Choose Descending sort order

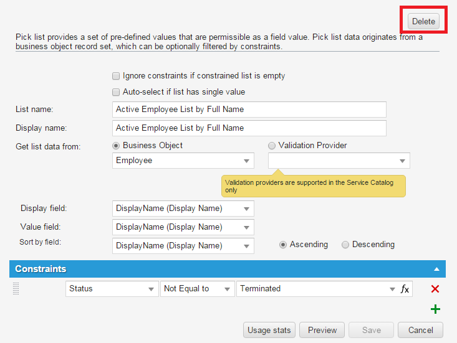345,245
